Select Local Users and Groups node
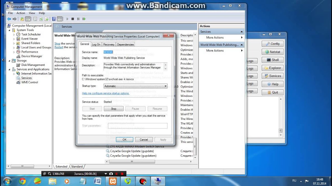The width and height of the screenshot is (332, 186). click(36, 48)
